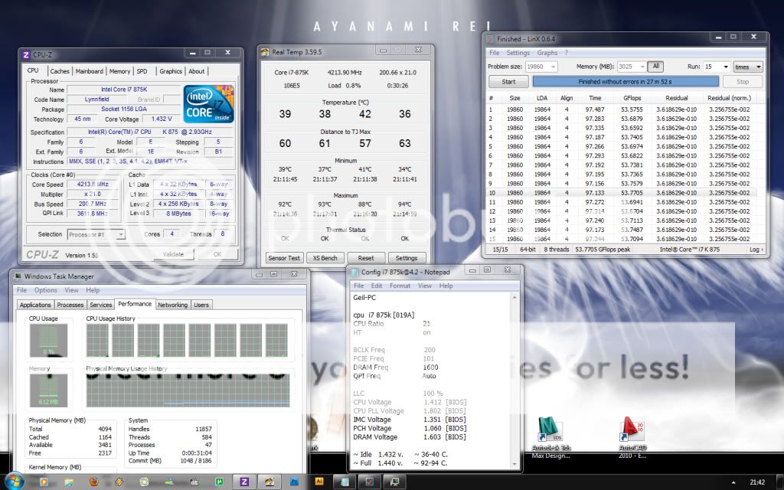Open the Users tab in Task Manager
Screen dimensions: 784x490
[201, 305]
